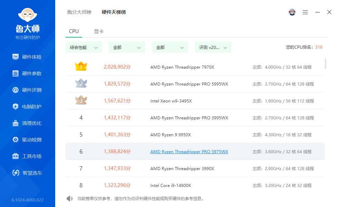
Task: Click the 1,388,824分 score
Action: tap(117, 151)
